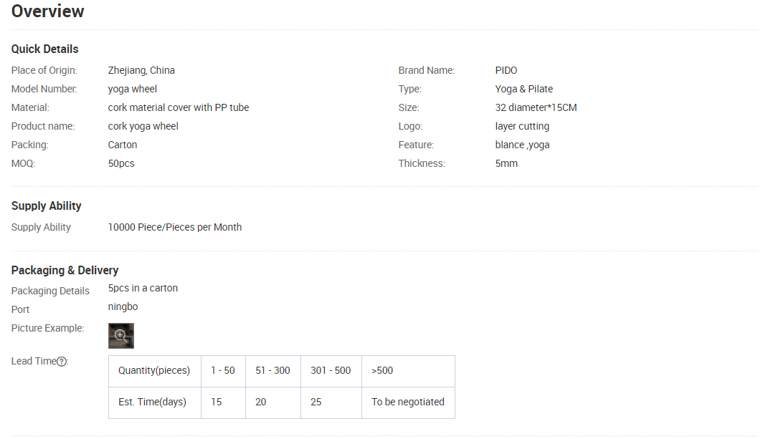768x439 pixels.
Task: Click the Lead Time help question-mark icon
Action: pos(62,362)
